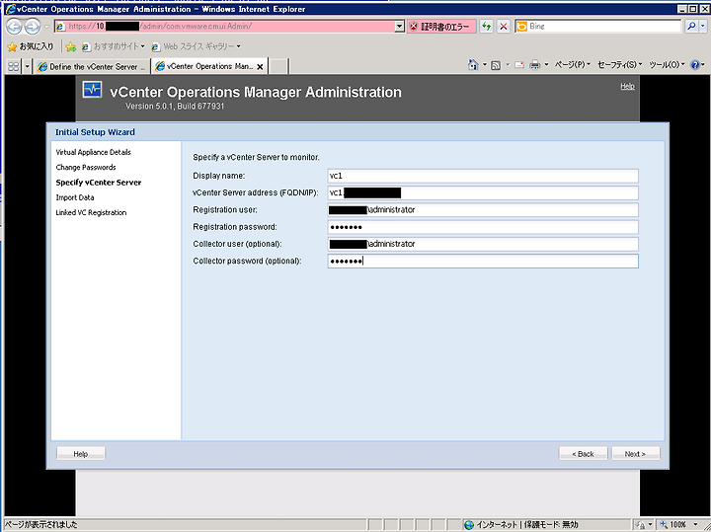
Task: Open the Favorites (お気に入り) star button
Action: [31, 46]
